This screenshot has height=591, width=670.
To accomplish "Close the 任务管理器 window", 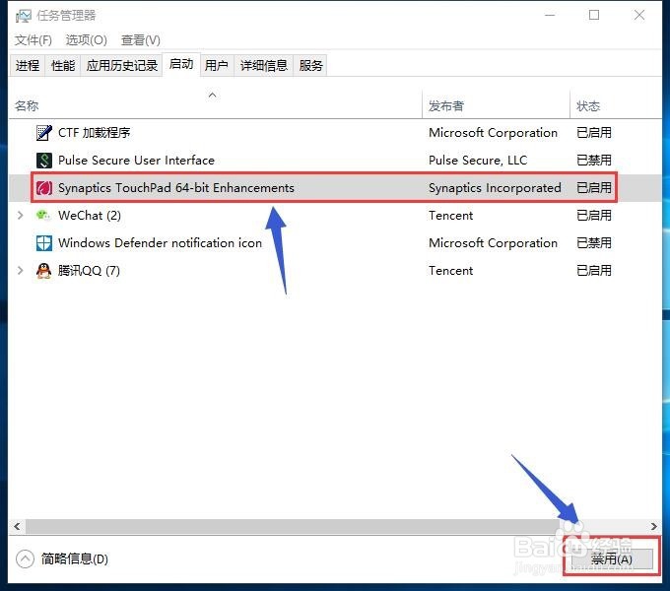I will tap(639, 16).
